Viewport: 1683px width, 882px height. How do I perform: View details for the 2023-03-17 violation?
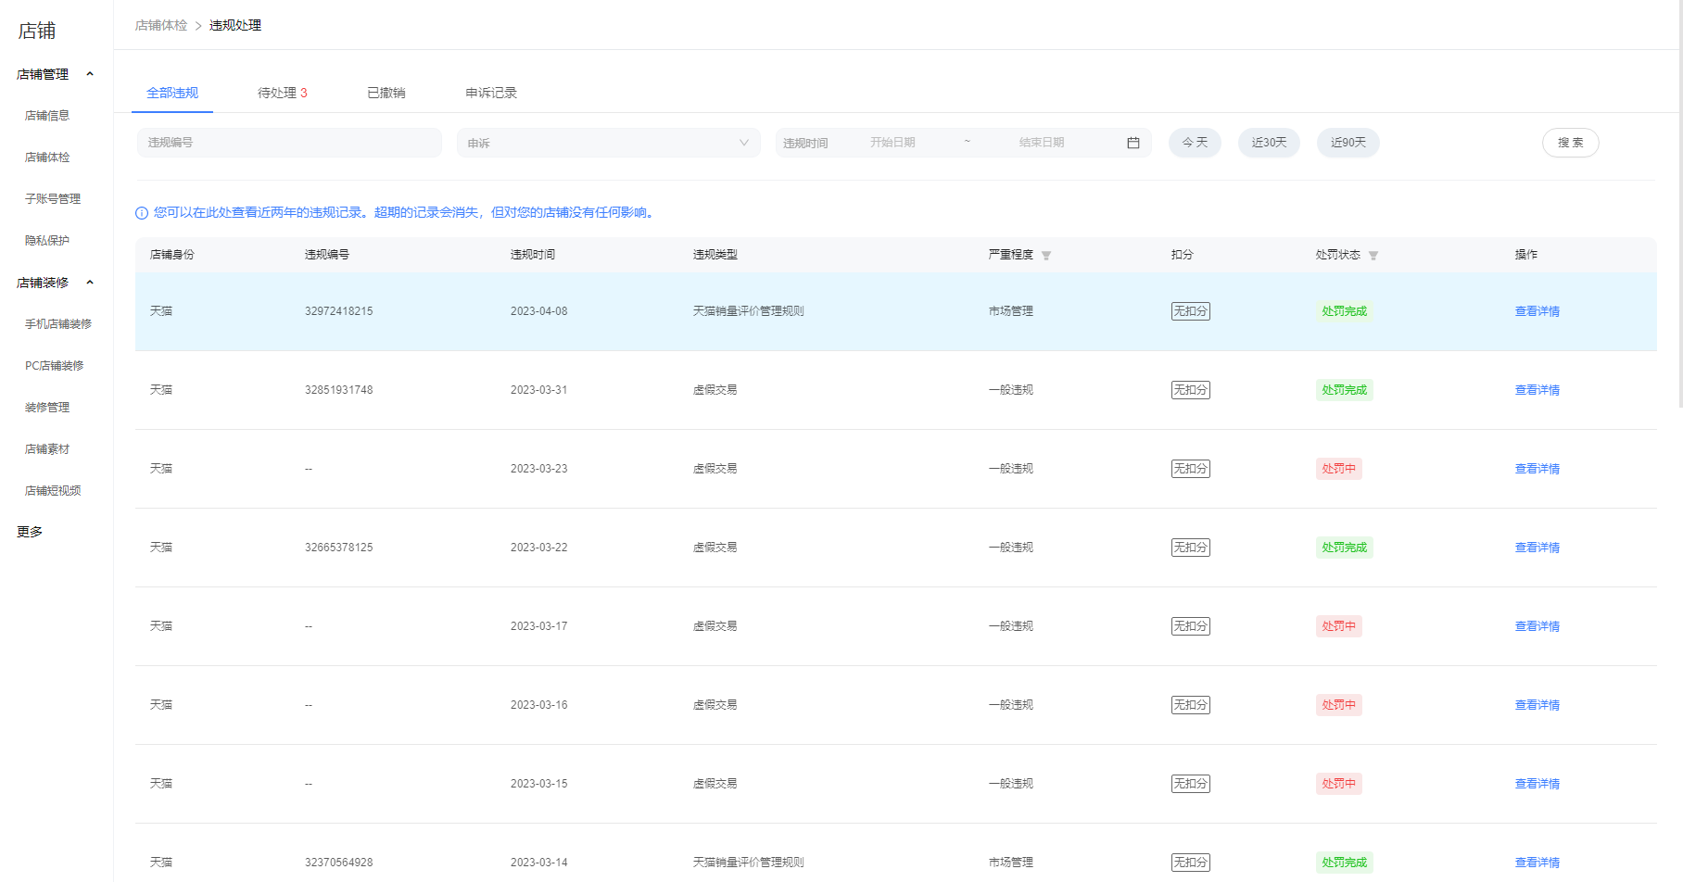(x=1537, y=626)
